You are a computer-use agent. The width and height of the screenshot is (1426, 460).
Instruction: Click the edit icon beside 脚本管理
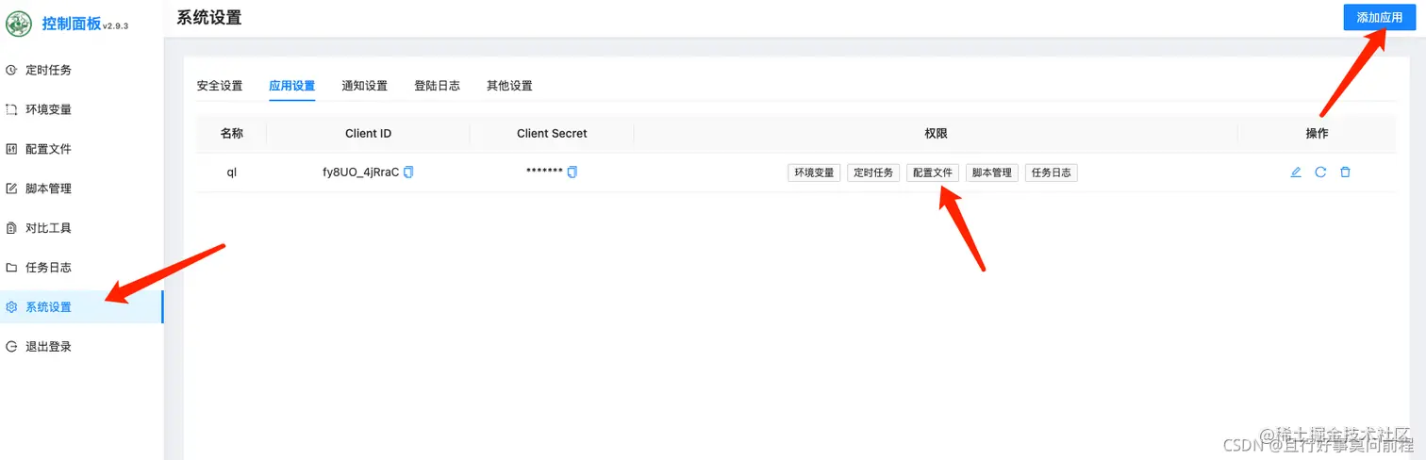pyautogui.click(x=11, y=189)
